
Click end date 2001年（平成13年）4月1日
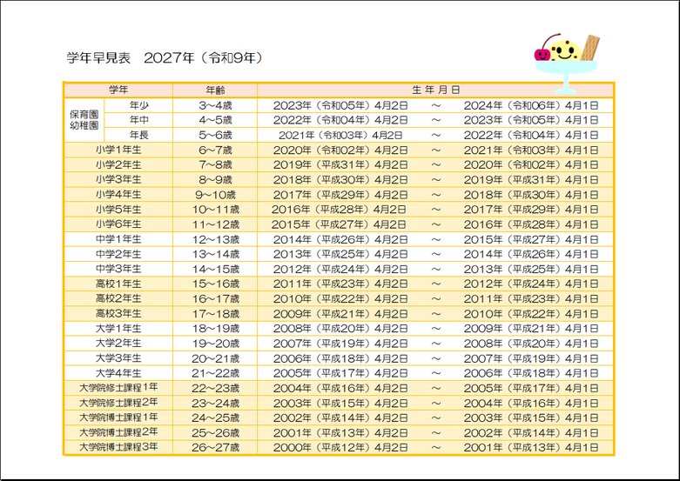[531, 447]
